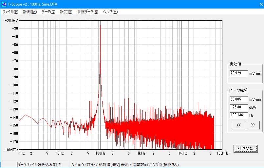Open the ファイル(F) menu
The height and width of the screenshot is (168, 264).
point(10,12)
